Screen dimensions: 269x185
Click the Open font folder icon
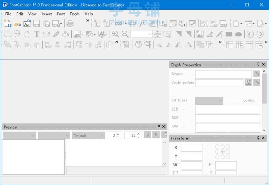(17, 24)
